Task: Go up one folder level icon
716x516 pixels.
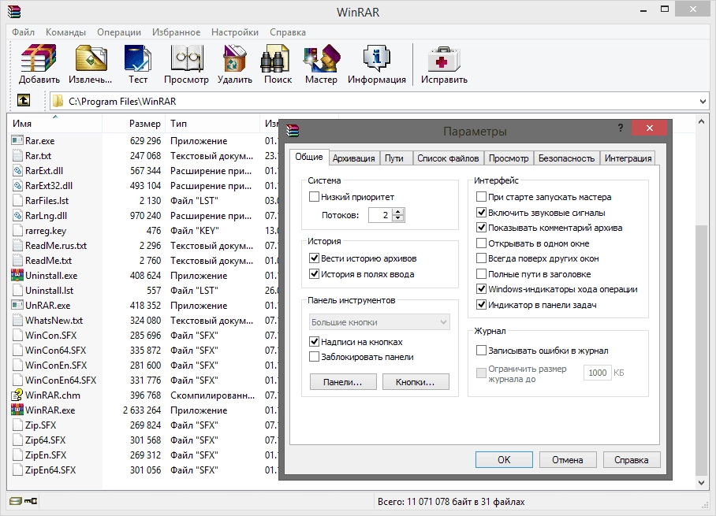Action: coord(24,100)
